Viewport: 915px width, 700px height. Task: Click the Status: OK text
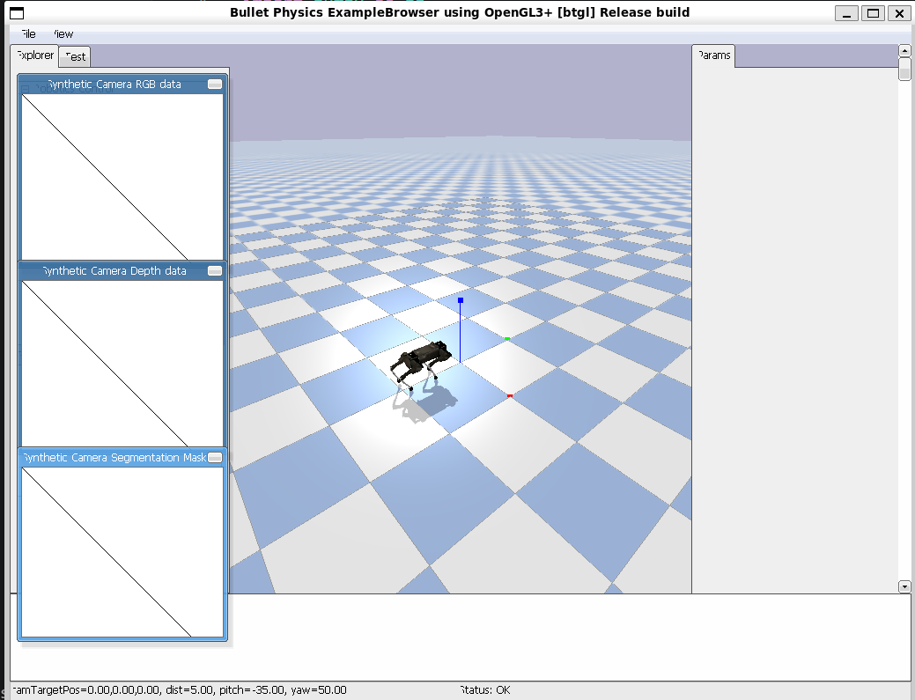click(485, 690)
